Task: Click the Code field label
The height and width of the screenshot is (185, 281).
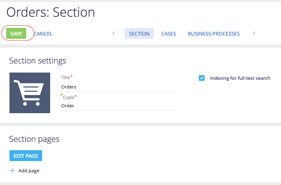Action: pos(69,97)
